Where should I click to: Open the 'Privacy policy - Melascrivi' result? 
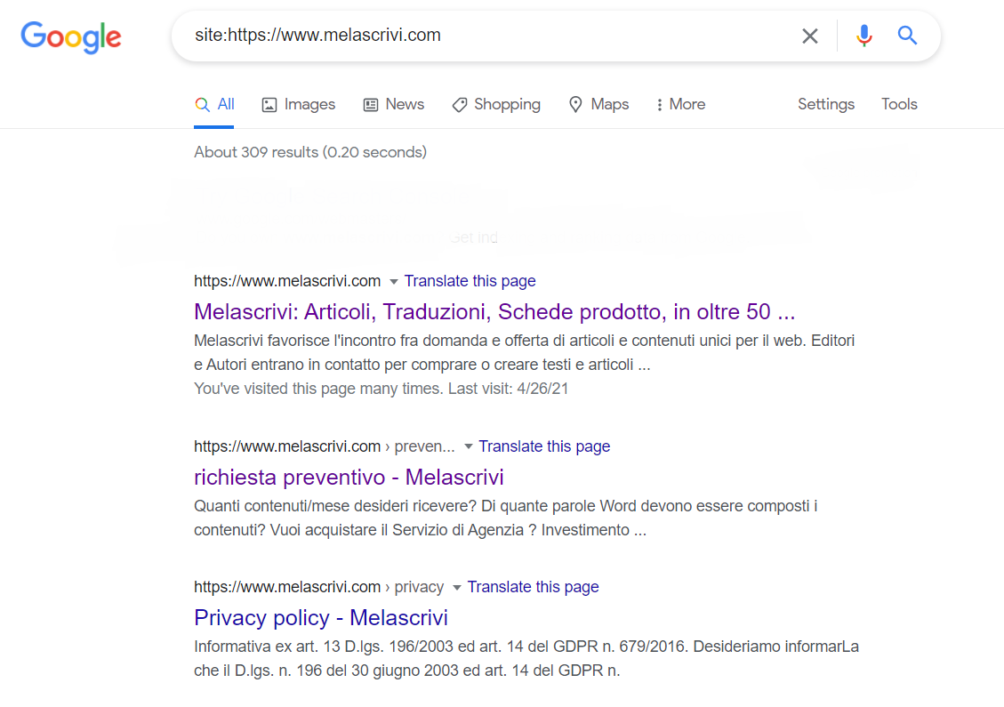click(x=321, y=618)
